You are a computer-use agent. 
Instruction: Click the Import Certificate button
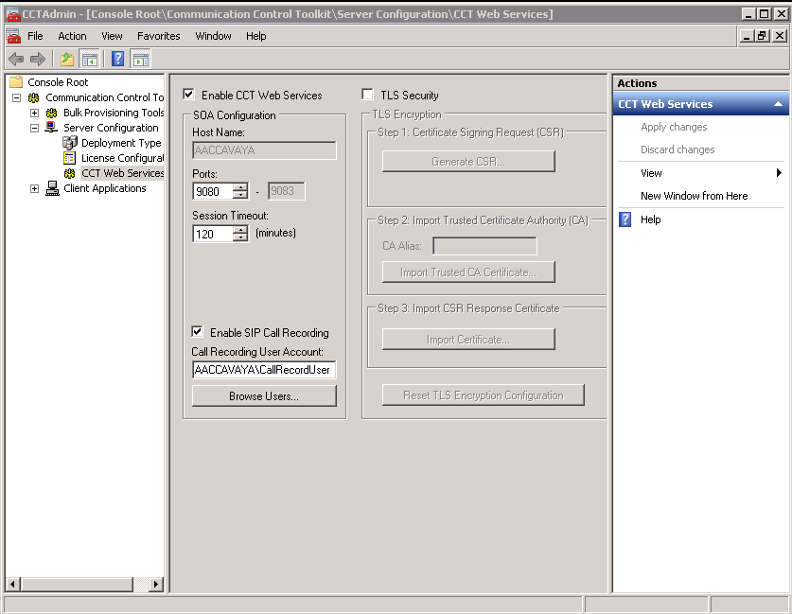468,340
